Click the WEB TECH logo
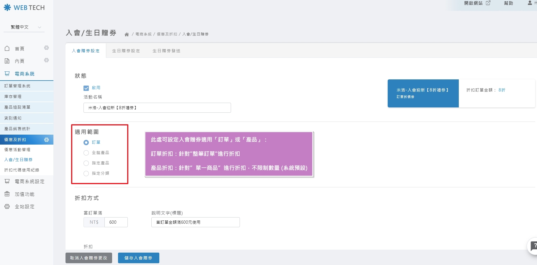This screenshot has width=537, height=265. (x=24, y=8)
